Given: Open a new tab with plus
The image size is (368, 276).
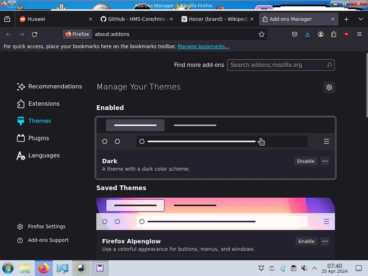Looking at the screenshot, I should (x=346, y=19).
